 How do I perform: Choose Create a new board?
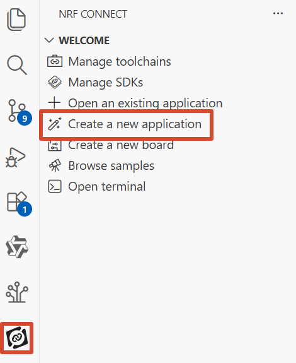[x=110, y=145]
